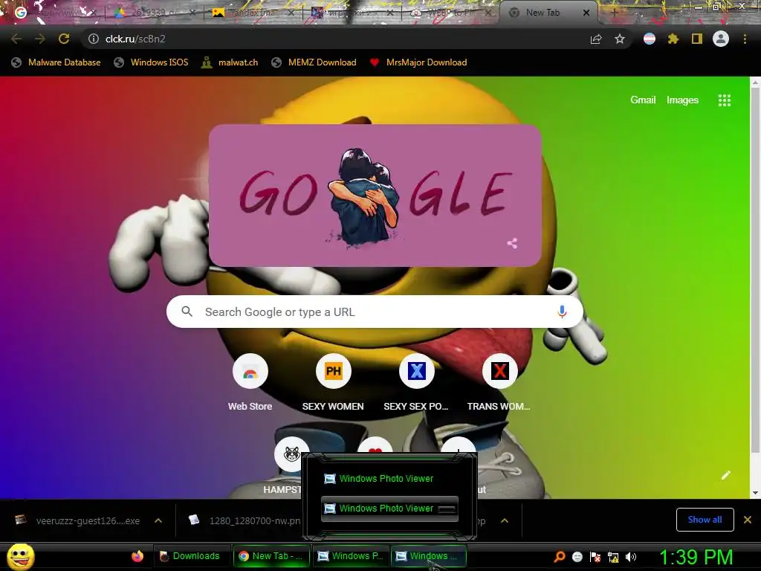Toggle the Chrome side panel icon
The height and width of the screenshot is (571, 761).
click(x=697, y=39)
